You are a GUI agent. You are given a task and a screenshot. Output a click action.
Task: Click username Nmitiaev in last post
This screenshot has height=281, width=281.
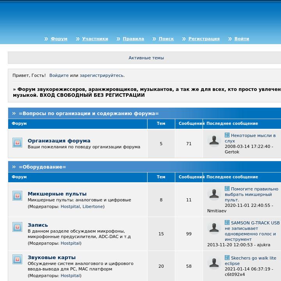(x=217, y=211)
